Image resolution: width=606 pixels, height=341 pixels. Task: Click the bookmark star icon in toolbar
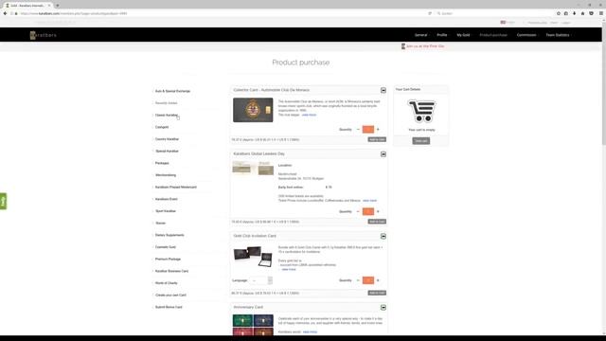559,13
